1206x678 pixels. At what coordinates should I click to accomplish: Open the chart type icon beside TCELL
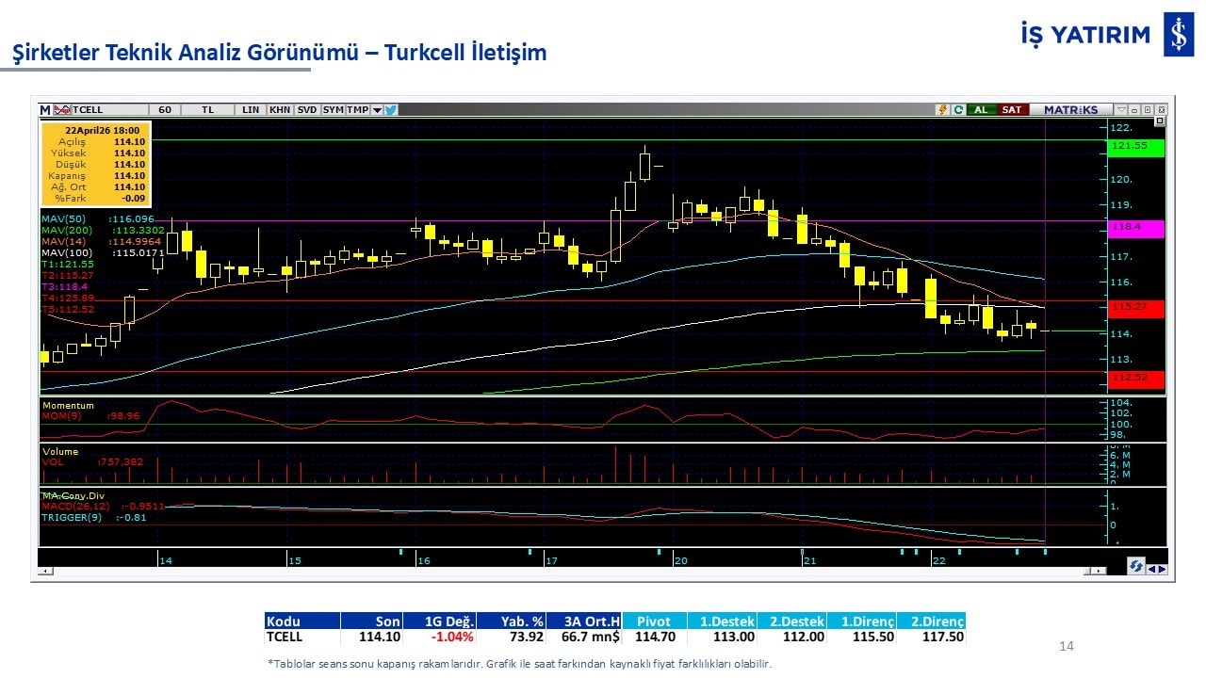[62, 109]
